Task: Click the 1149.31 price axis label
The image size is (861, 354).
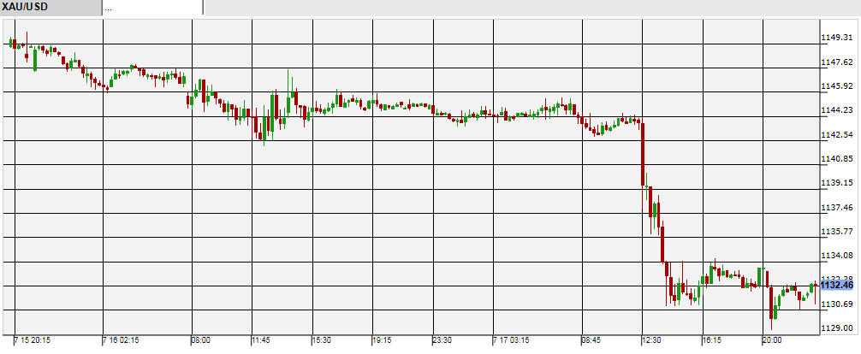Action: 835,38
